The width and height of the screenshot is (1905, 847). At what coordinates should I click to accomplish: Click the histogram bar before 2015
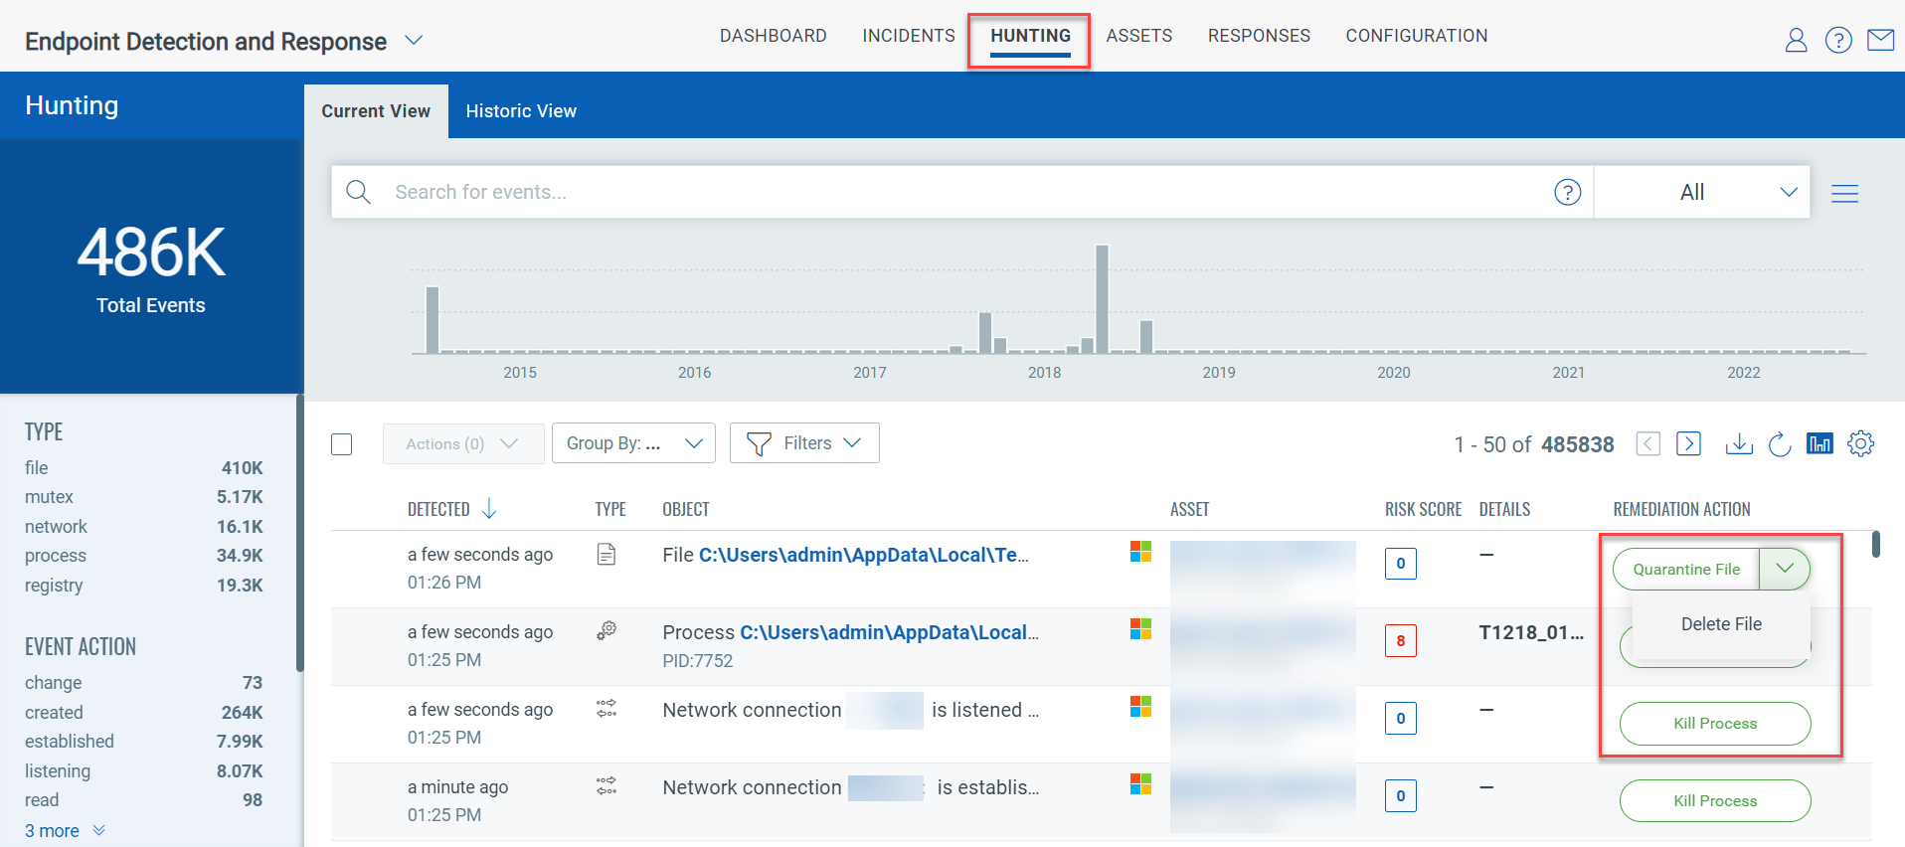tap(433, 319)
